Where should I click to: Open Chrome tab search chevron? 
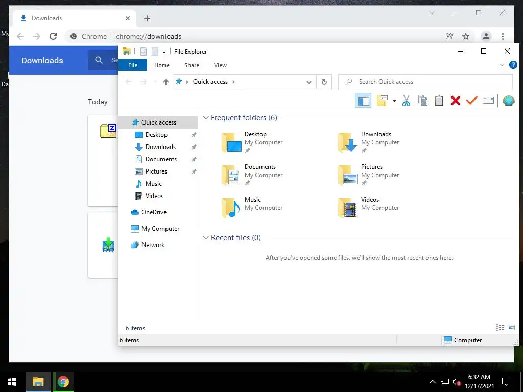point(431,13)
